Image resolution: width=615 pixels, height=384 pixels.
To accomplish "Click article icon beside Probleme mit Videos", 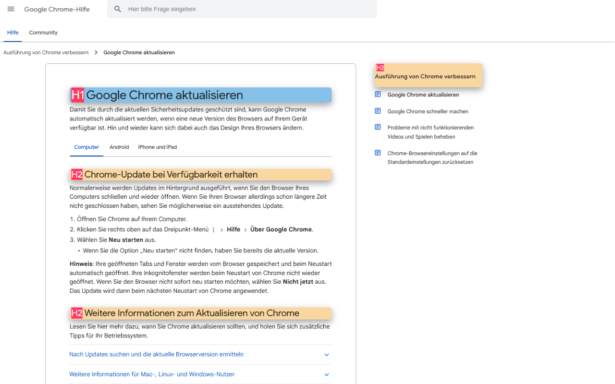I will [x=378, y=127].
